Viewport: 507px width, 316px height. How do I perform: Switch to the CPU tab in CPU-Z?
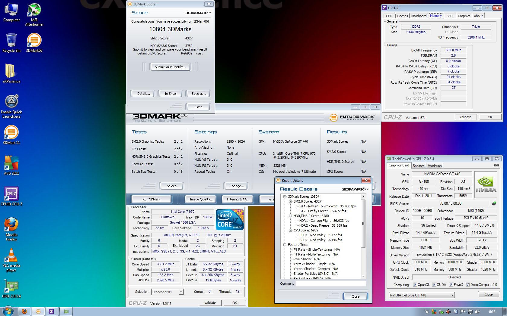click(389, 16)
